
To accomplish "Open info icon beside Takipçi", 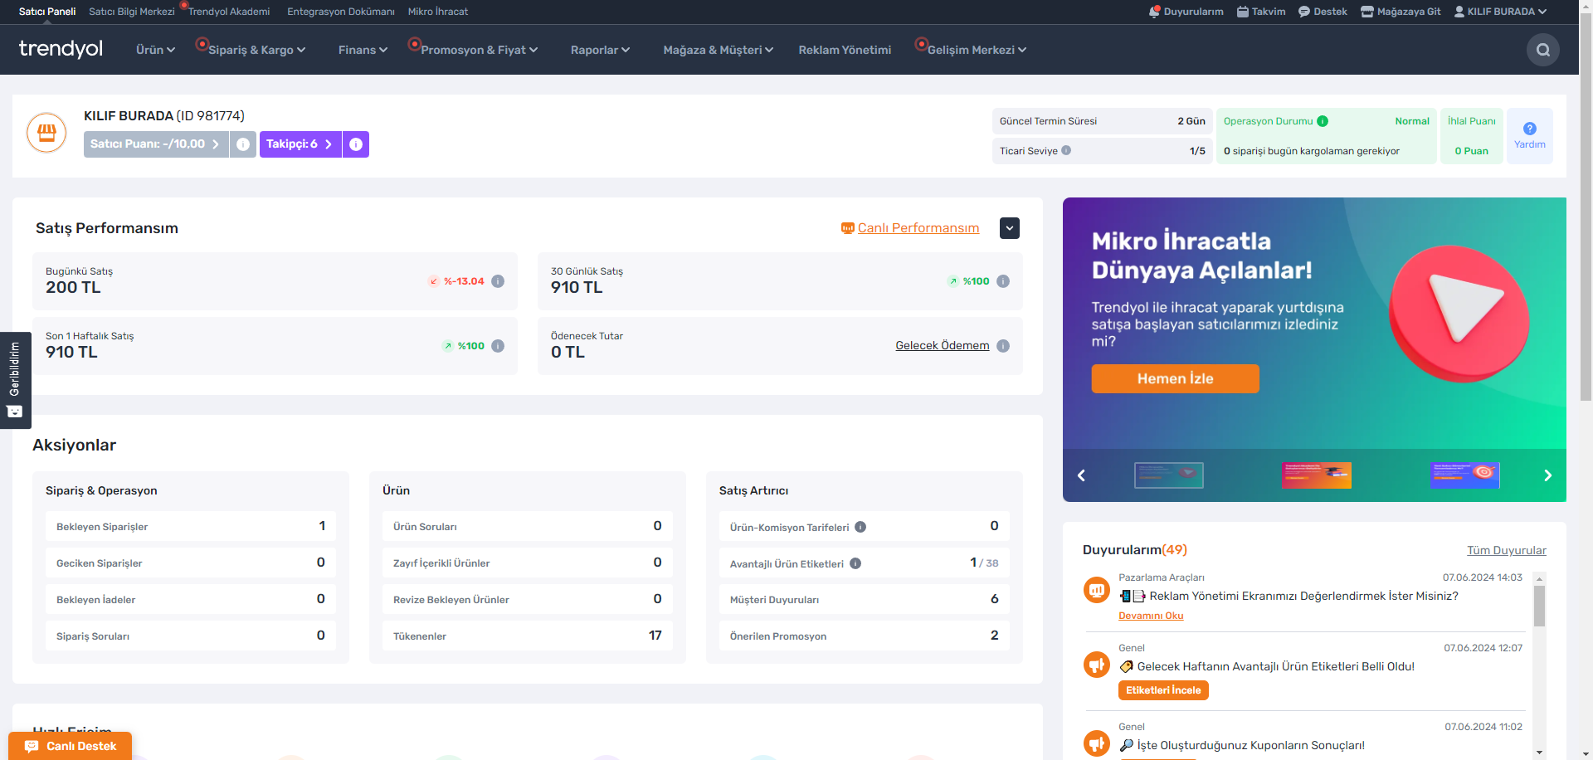I will [356, 144].
